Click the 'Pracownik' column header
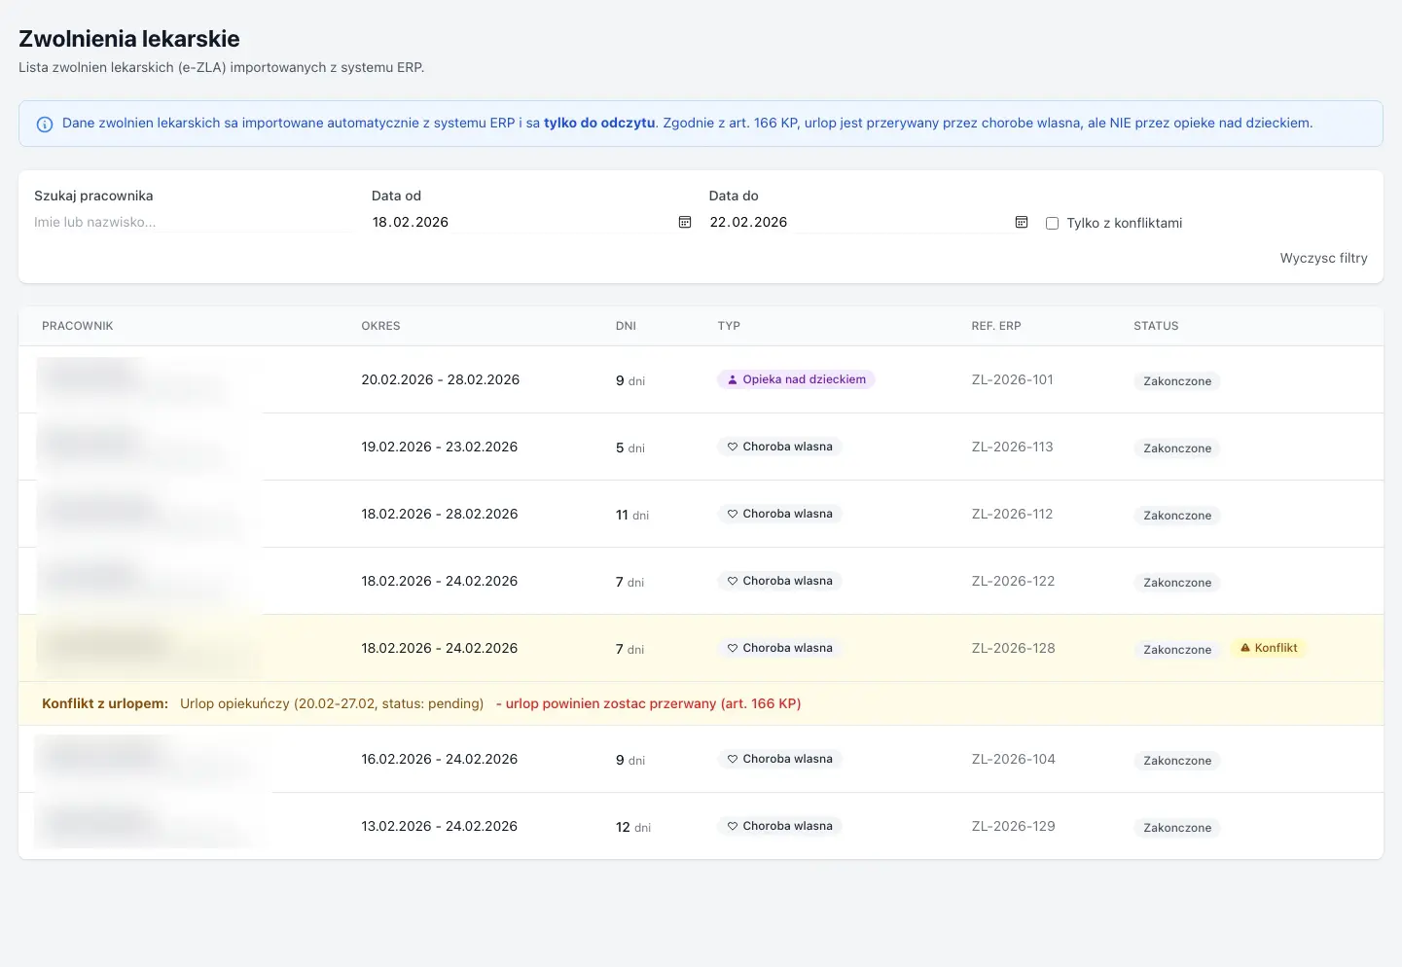Screen dimensions: 1402x967 click(78, 326)
